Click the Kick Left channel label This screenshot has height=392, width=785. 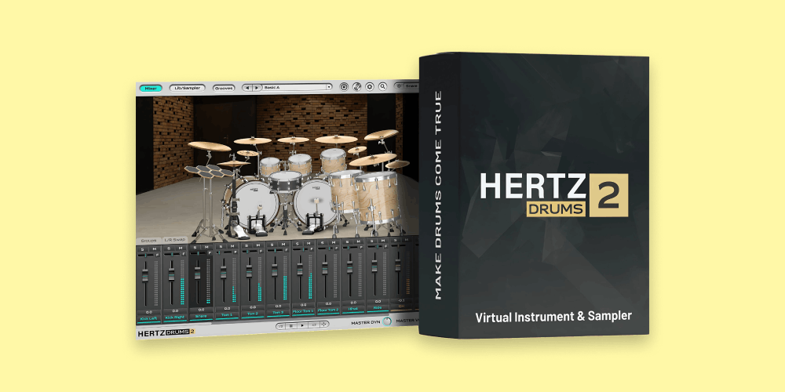pos(148,318)
